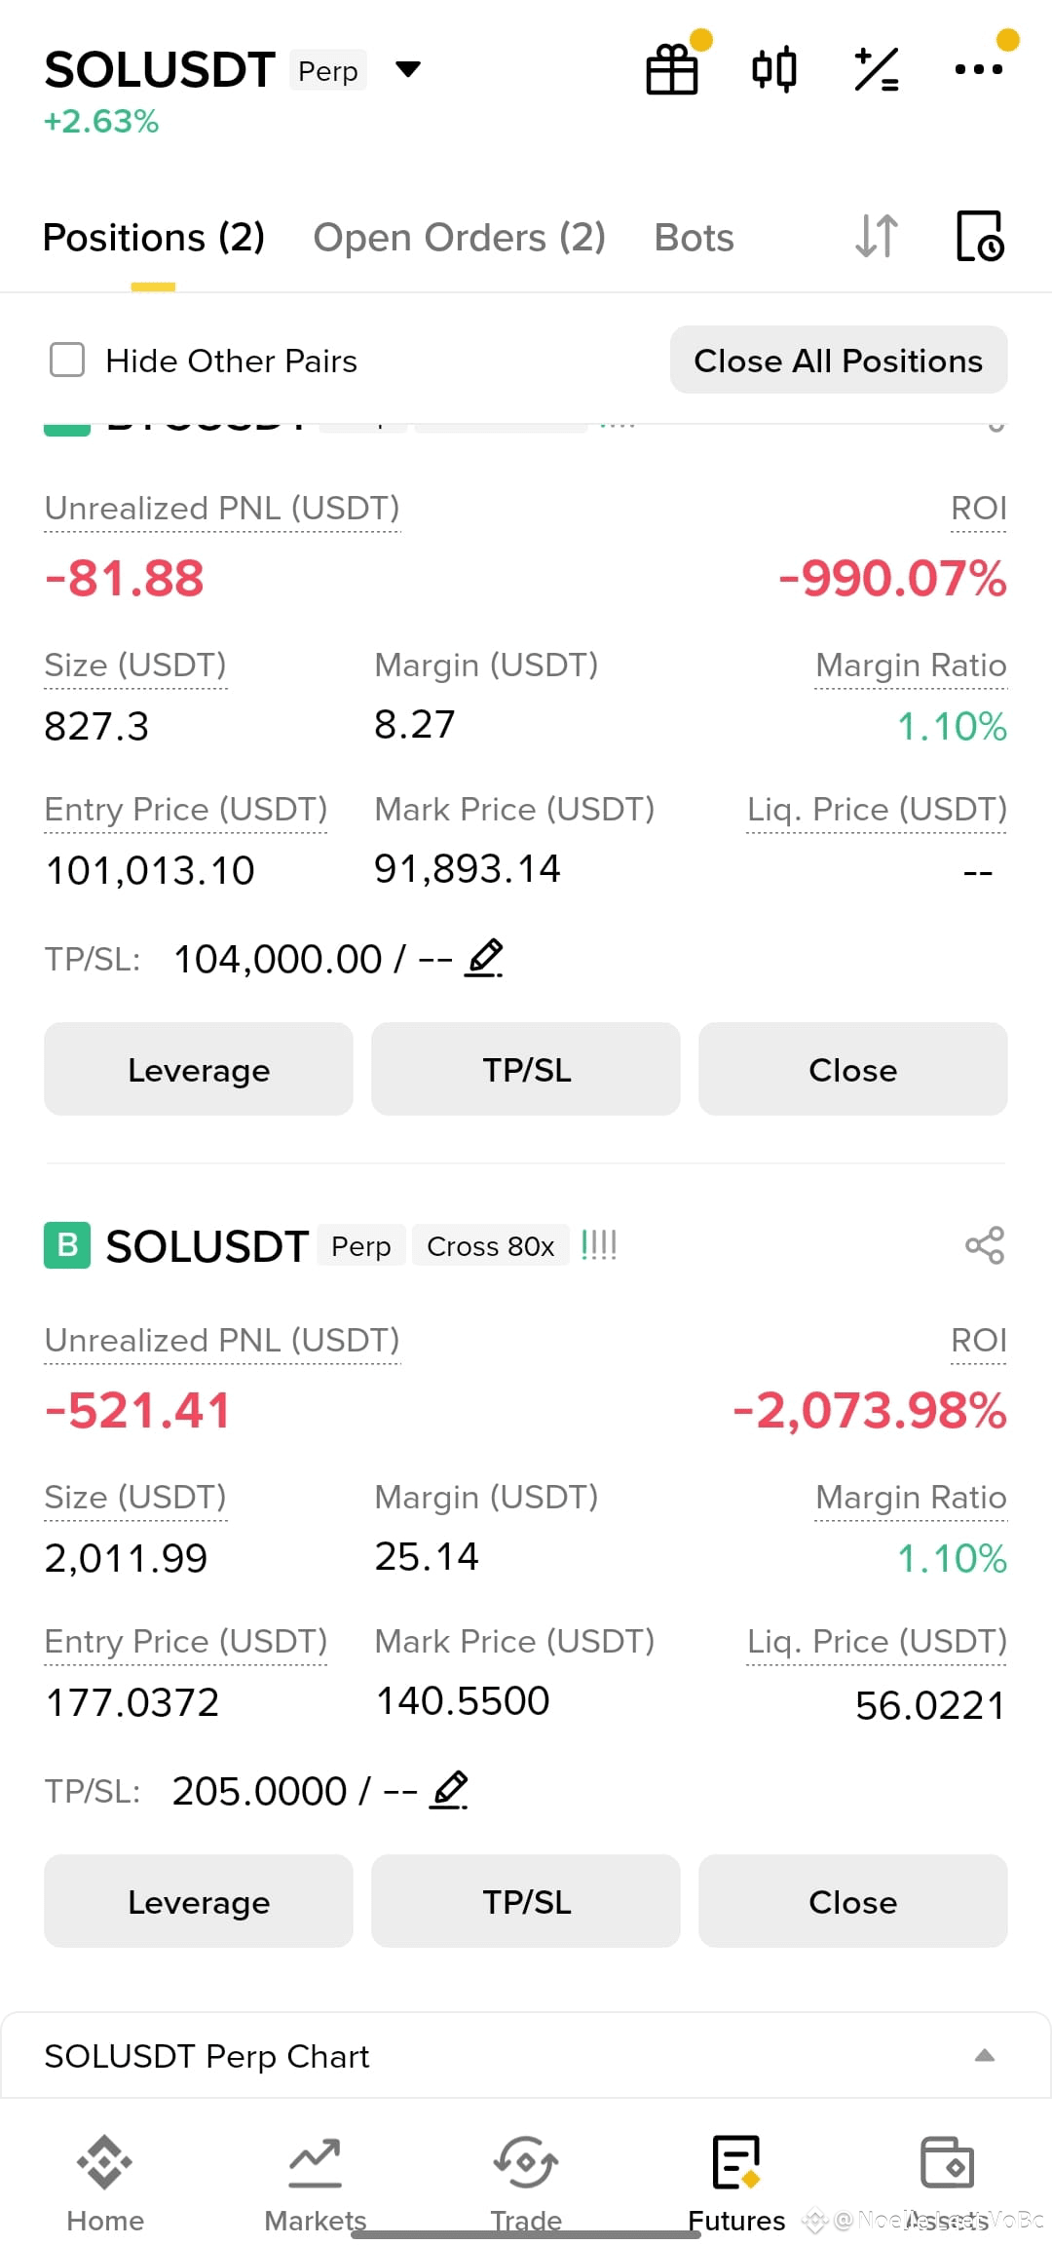Tap the sort positions arrows icon
The height and width of the screenshot is (2245, 1052).
876,236
